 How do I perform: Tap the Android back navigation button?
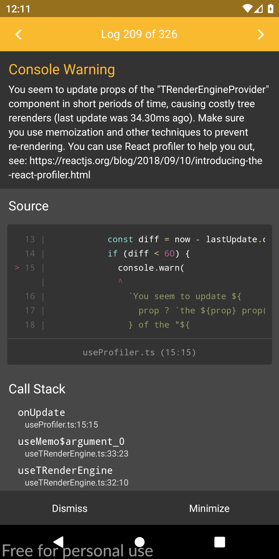pyautogui.click(x=59, y=542)
